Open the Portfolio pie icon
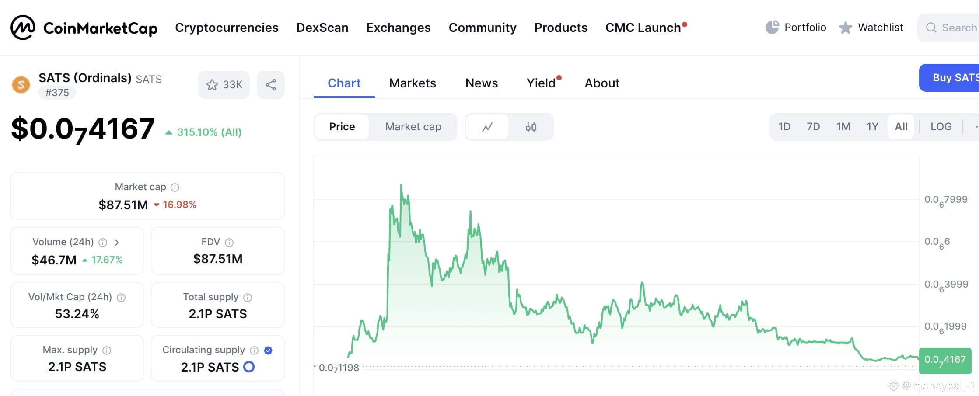This screenshot has width=979, height=396. click(772, 27)
